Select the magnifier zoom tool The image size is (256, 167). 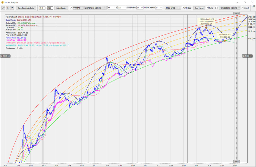[x=7, y=8]
